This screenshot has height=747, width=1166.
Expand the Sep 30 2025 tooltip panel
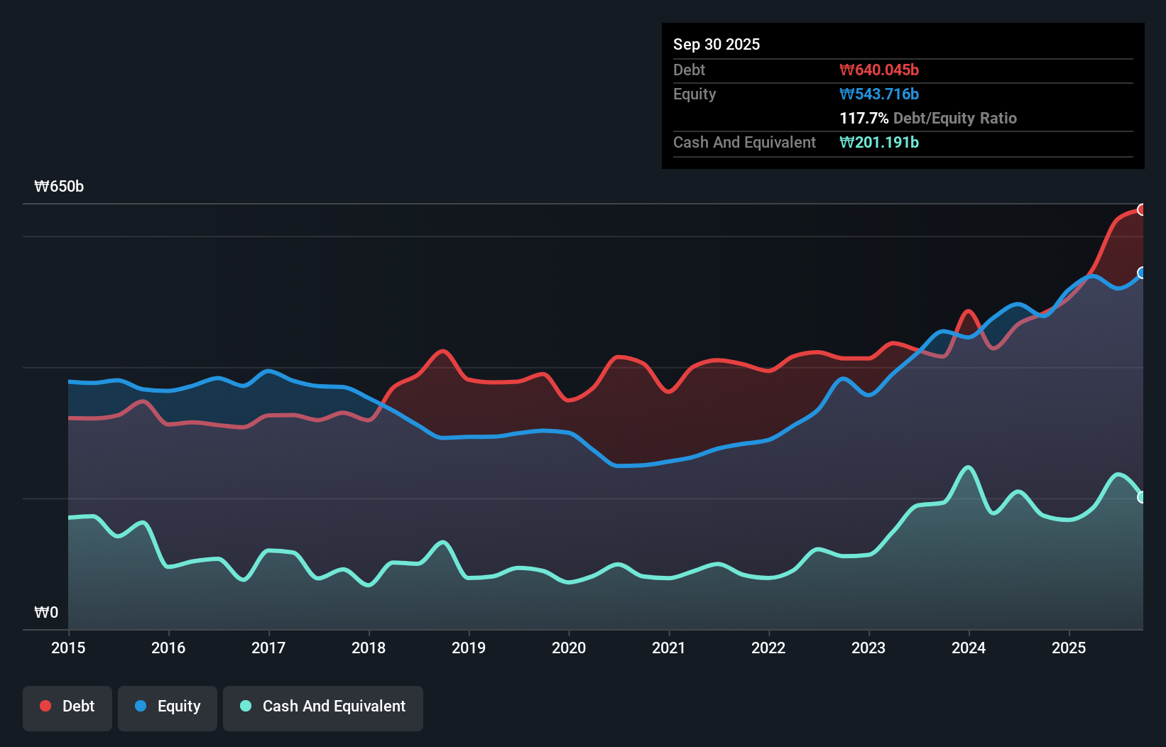pyautogui.click(x=717, y=44)
